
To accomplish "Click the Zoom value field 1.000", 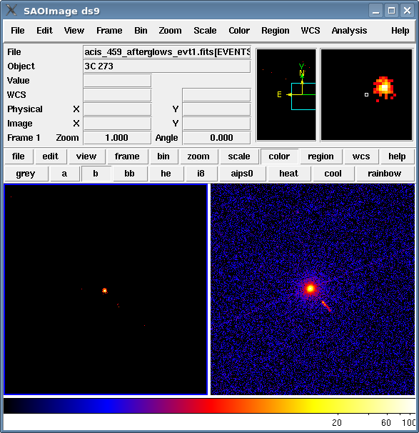I will pos(118,138).
